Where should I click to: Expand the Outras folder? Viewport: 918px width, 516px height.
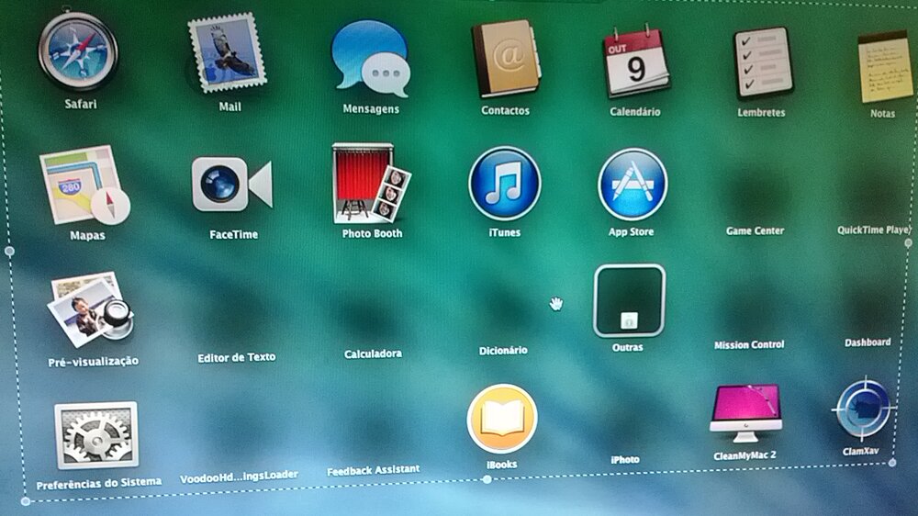[629, 301]
